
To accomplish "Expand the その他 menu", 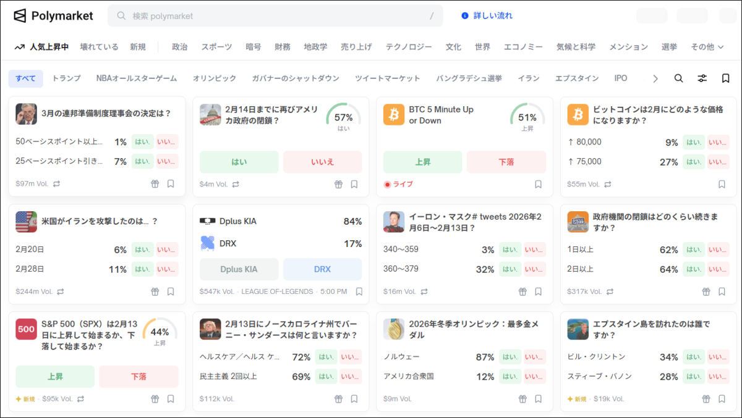I will [707, 47].
